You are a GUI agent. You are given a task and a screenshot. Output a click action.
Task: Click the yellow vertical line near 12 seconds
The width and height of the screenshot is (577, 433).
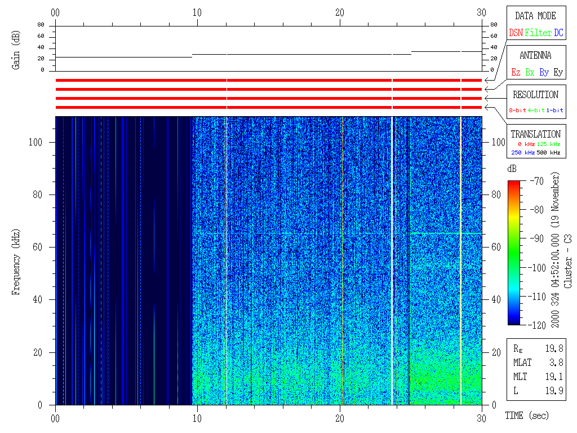click(x=227, y=259)
